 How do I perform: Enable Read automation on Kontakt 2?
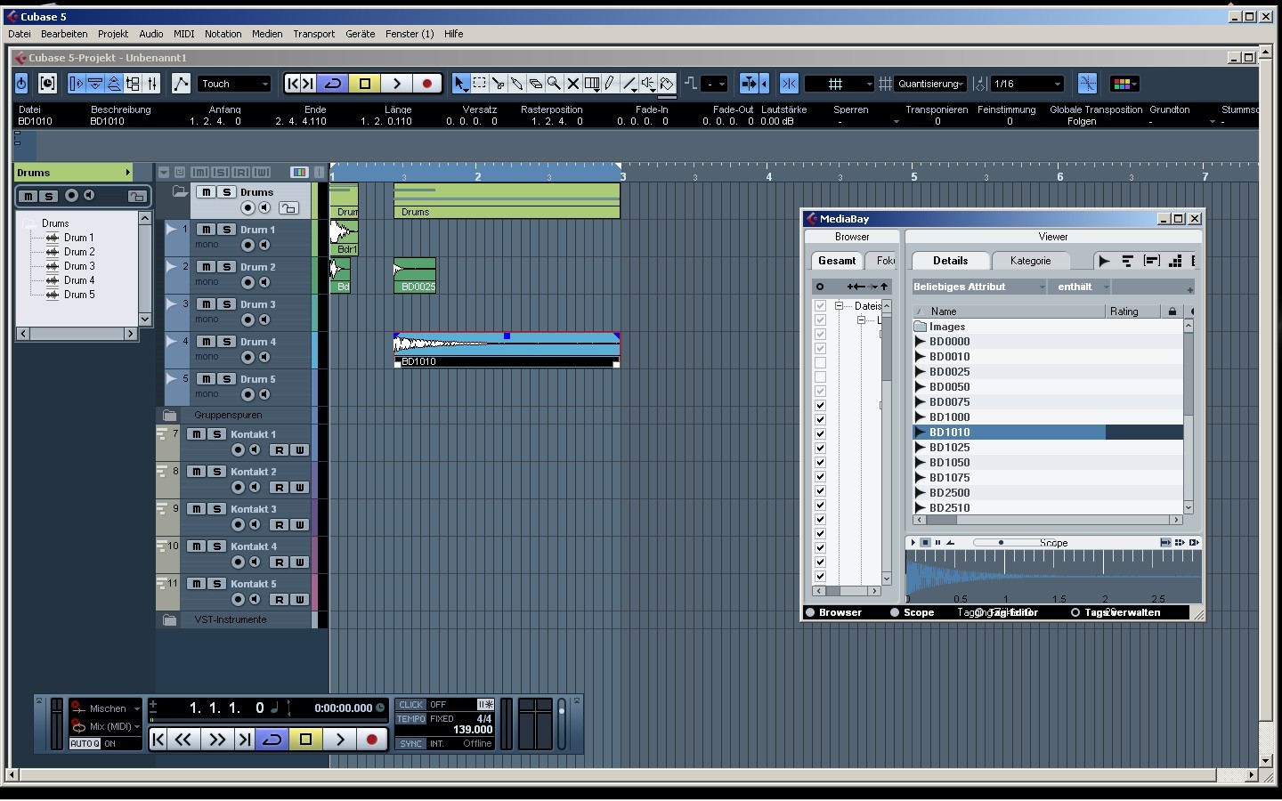[280, 487]
